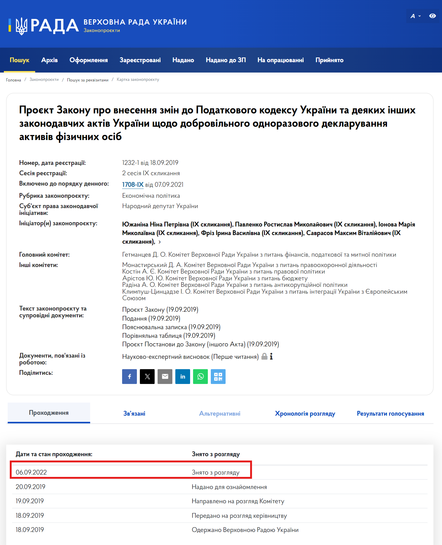Go to Законопроекти breadcrumb
Viewport: 442px width, 545px height.
(44, 80)
